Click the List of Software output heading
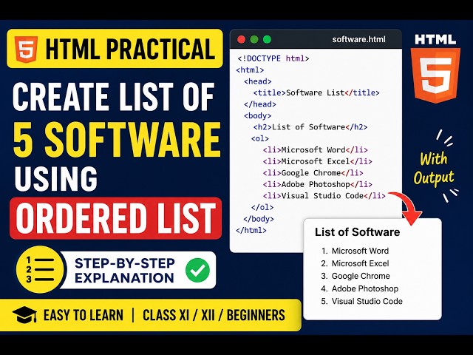Screen dimensions: 473x355 point(357,232)
